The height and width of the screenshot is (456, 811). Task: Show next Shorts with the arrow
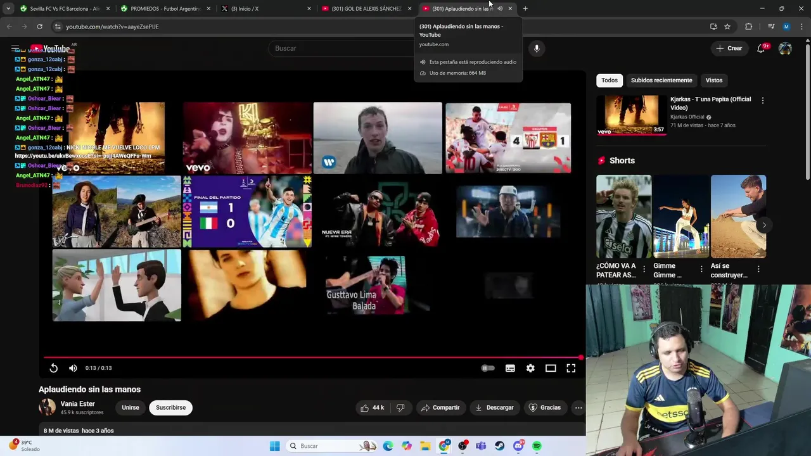point(764,225)
